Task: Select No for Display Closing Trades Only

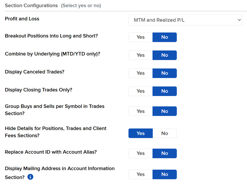Action: pos(165,91)
